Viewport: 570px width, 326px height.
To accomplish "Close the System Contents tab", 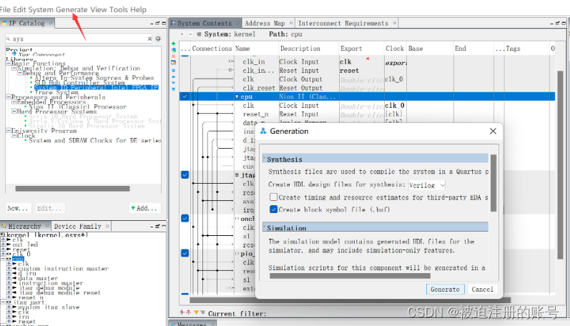I will (238, 23).
